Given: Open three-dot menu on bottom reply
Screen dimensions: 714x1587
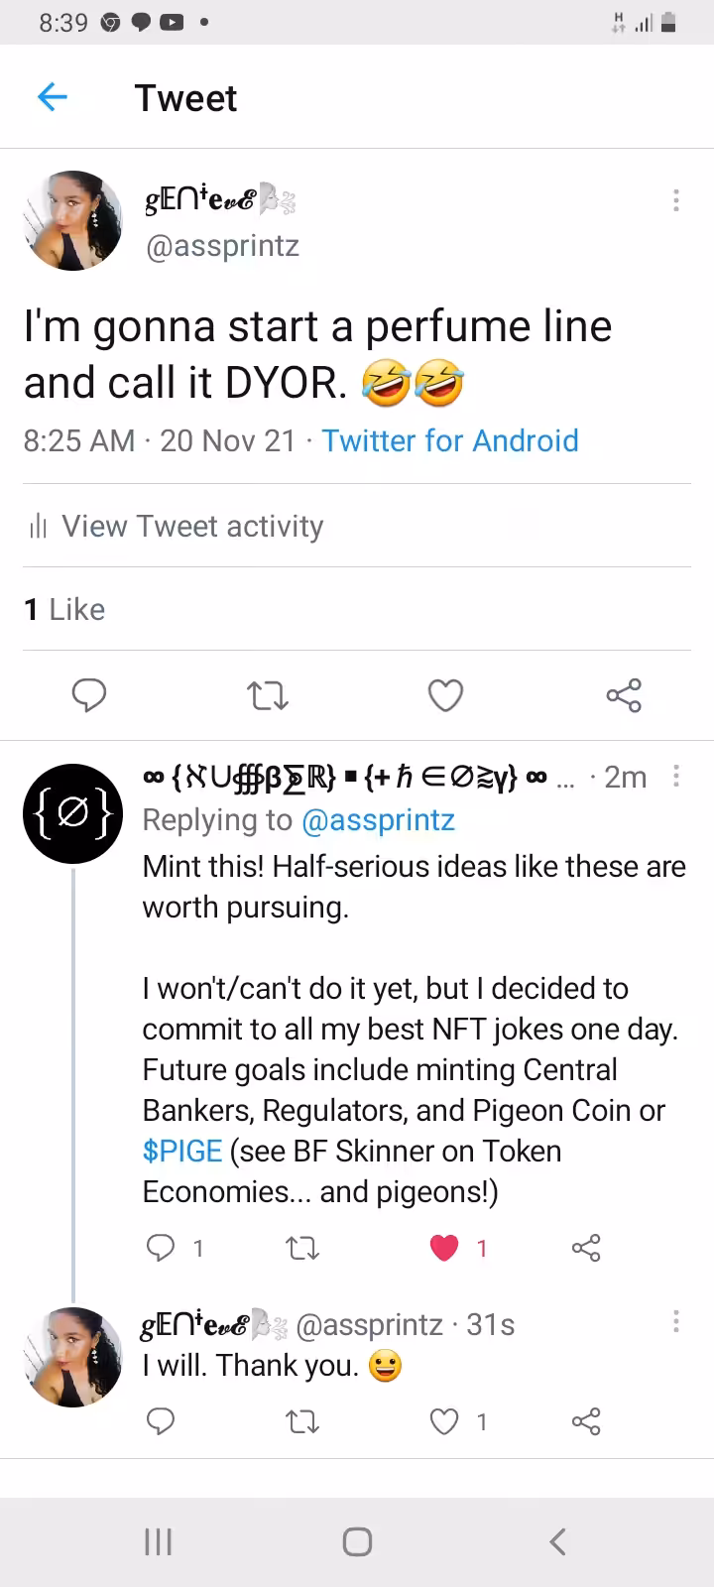Looking at the screenshot, I should 675,1321.
